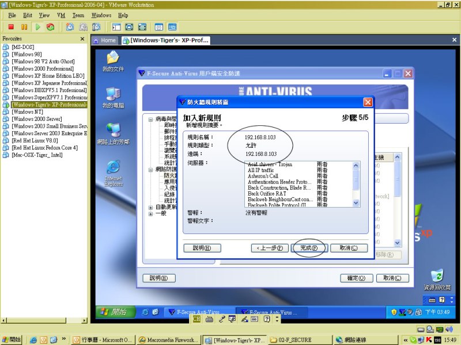Click the Summary view toolbar icon
This screenshot has height=345, width=461.
pyautogui.click(x=159, y=27)
